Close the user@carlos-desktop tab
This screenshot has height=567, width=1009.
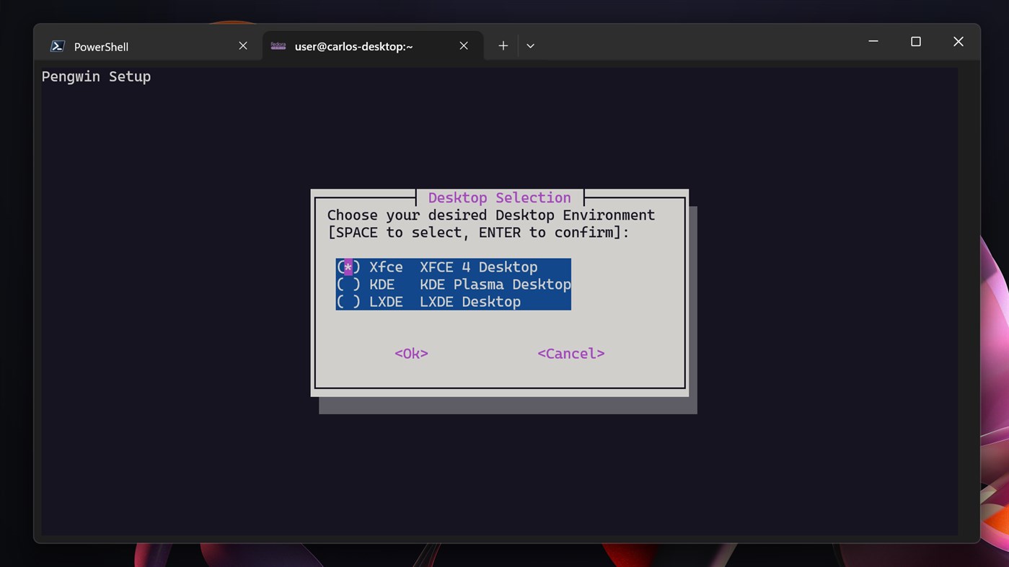(463, 45)
